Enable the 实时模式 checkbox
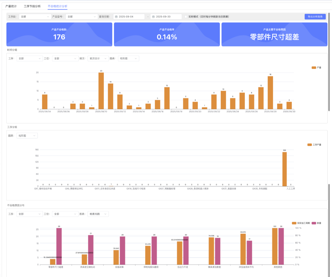Viewport: 332px width, 277px height. pyautogui.click(x=186, y=17)
